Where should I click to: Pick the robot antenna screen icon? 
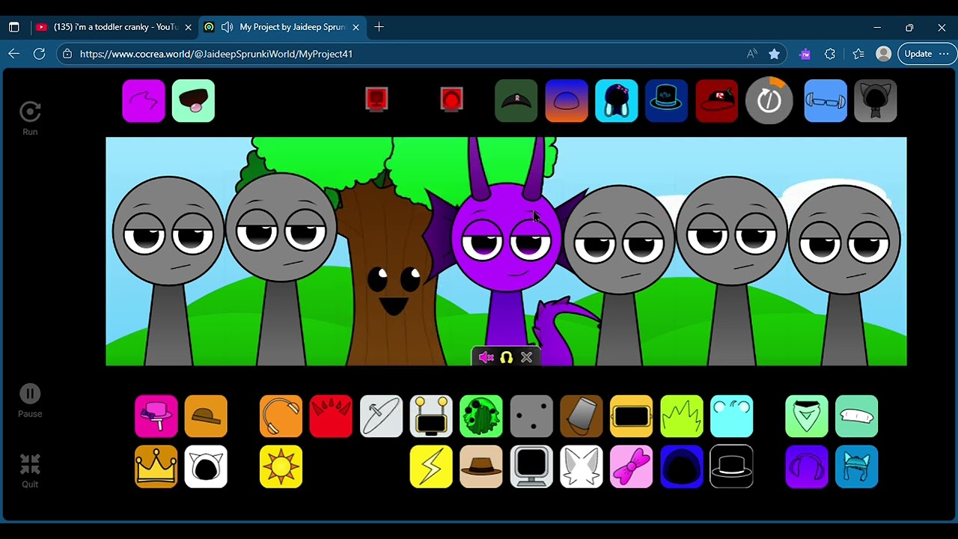click(431, 416)
